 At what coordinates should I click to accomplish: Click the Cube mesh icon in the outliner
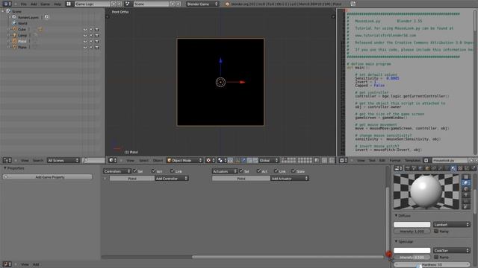point(15,29)
